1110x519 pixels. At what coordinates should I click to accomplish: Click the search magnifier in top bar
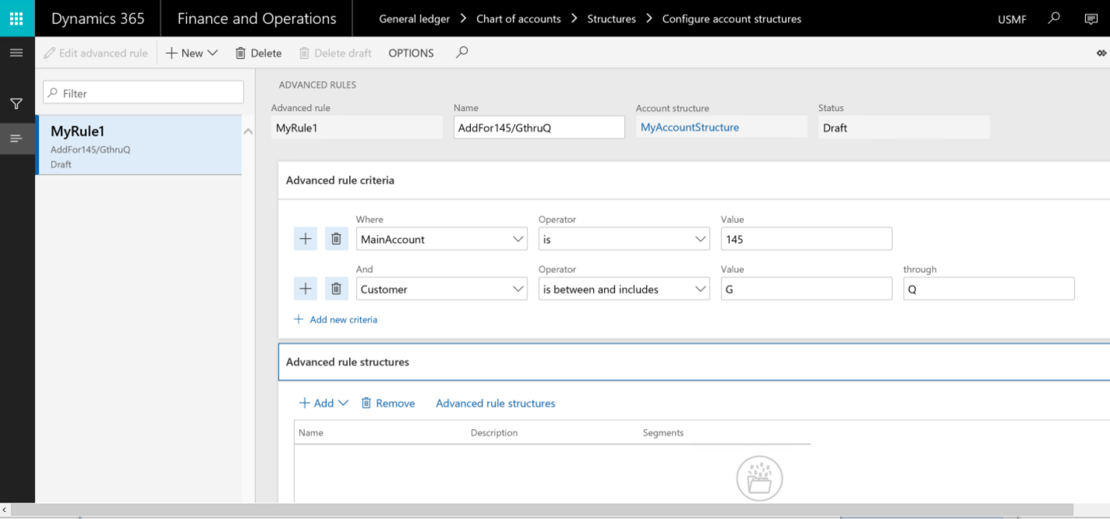[x=1053, y=18]
